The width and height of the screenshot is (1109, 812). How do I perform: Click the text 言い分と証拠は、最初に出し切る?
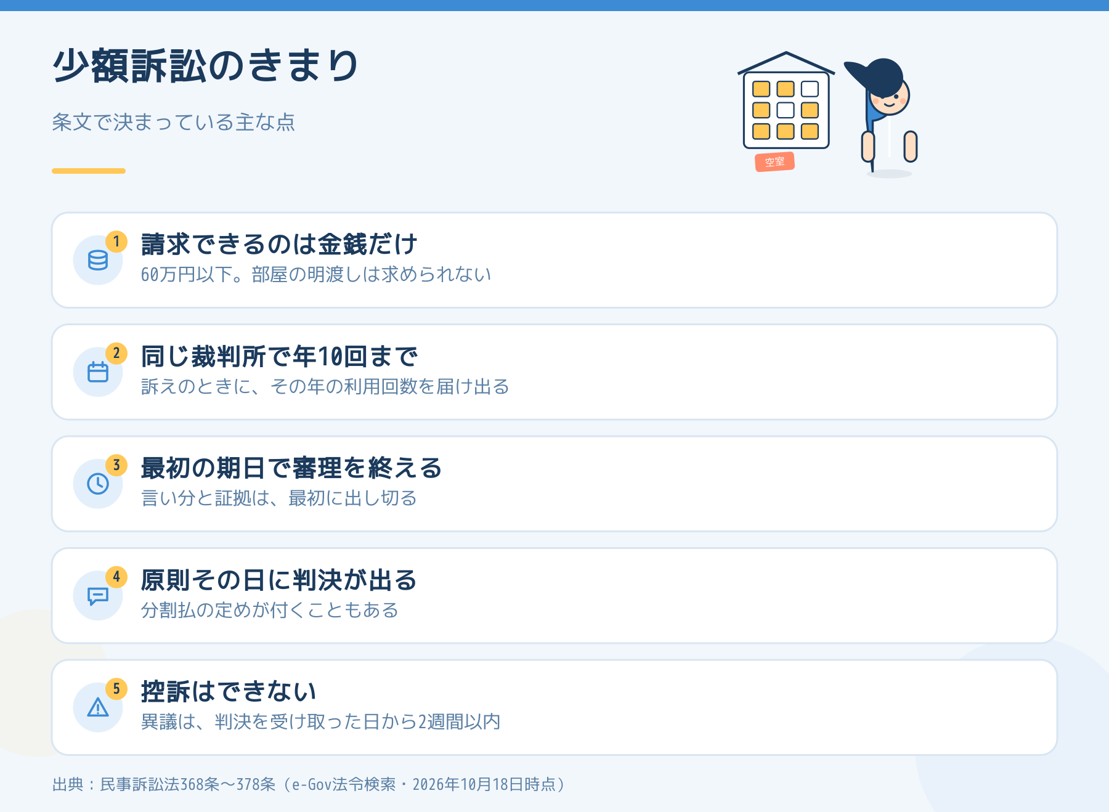(279, 498)
